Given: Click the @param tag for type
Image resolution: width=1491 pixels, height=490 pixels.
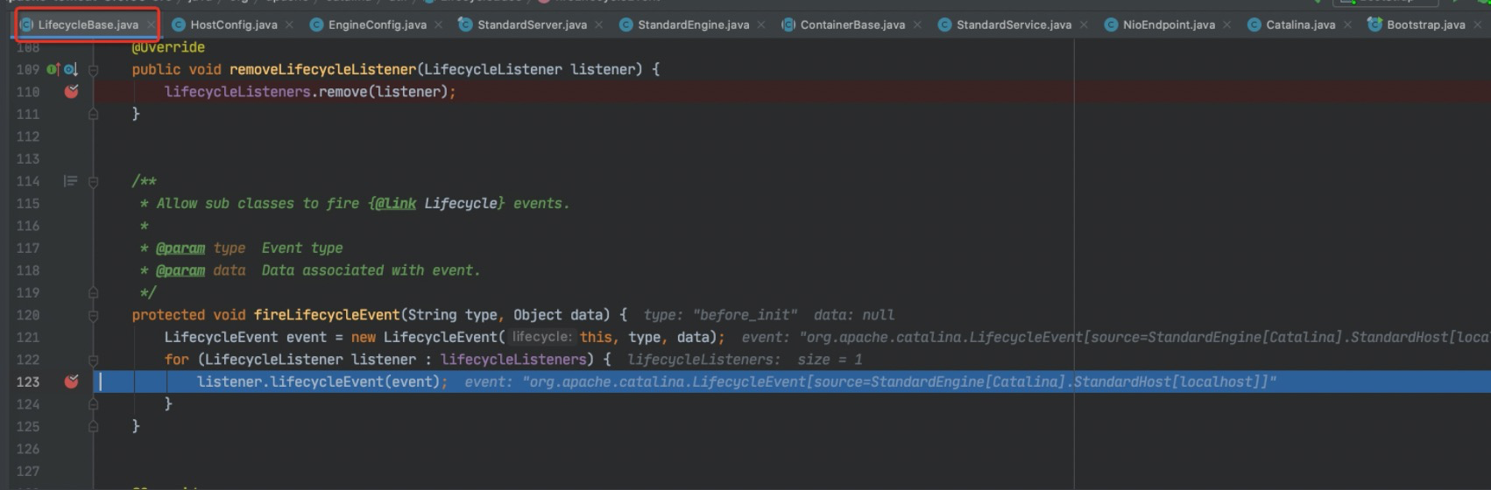Looking at the screenshot, I should 180,248.
